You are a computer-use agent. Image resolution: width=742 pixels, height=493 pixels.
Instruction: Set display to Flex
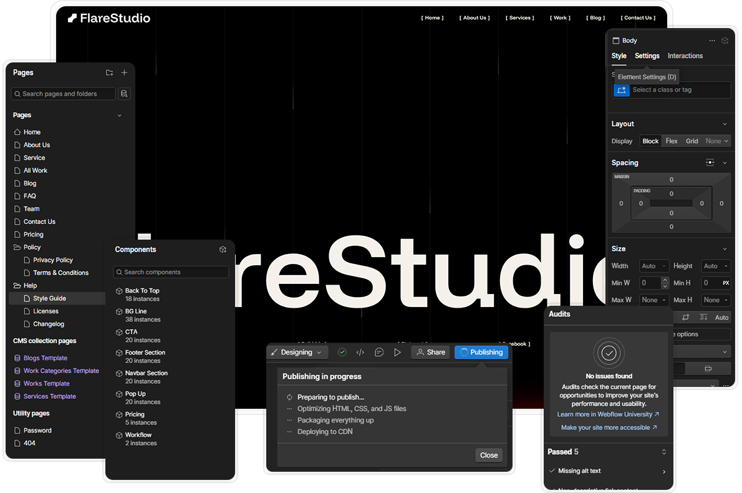tap(672, 141)
